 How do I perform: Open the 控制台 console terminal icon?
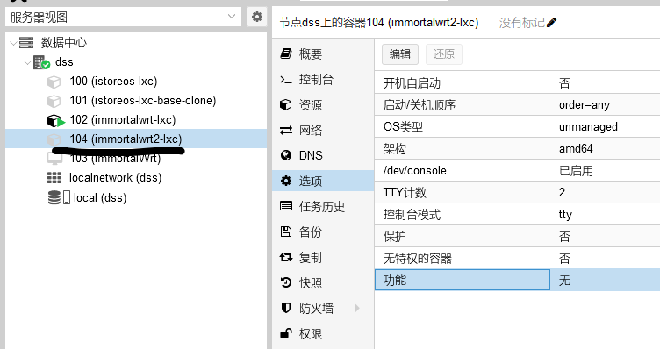pyautogui.click(x=286, y=79)
